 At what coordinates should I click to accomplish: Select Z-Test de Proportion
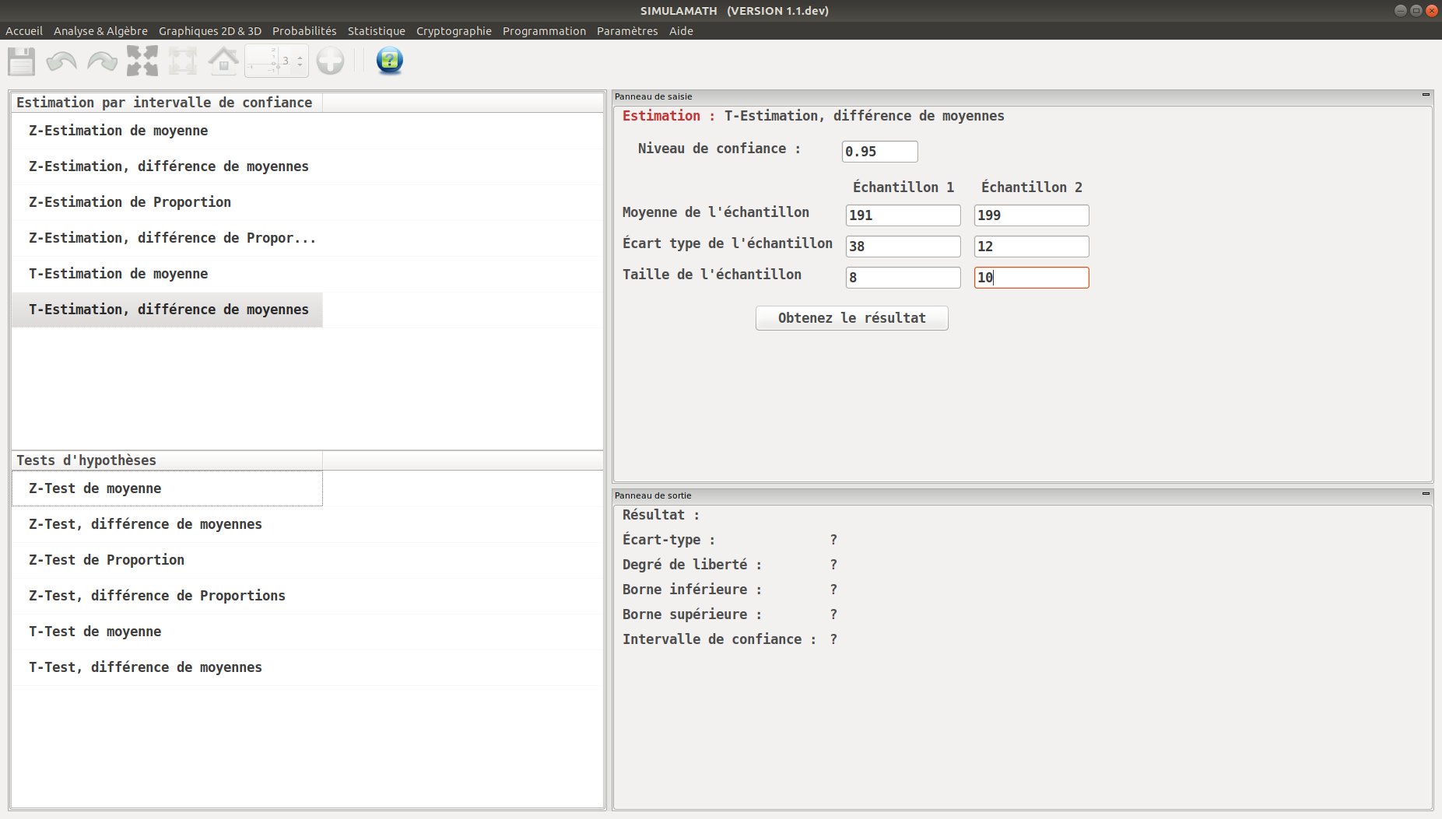click(167, 560)
